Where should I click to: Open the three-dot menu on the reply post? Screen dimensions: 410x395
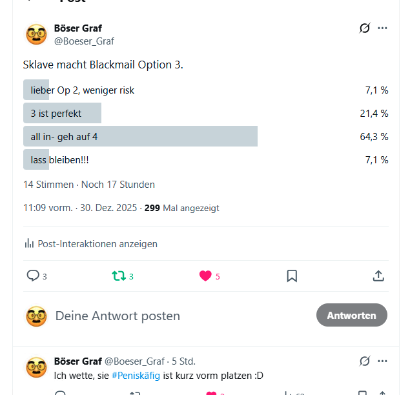pos(383,361)
